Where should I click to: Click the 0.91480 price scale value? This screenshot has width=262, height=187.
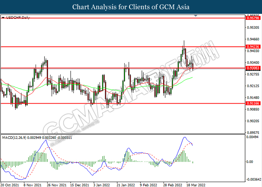[253, 98]
